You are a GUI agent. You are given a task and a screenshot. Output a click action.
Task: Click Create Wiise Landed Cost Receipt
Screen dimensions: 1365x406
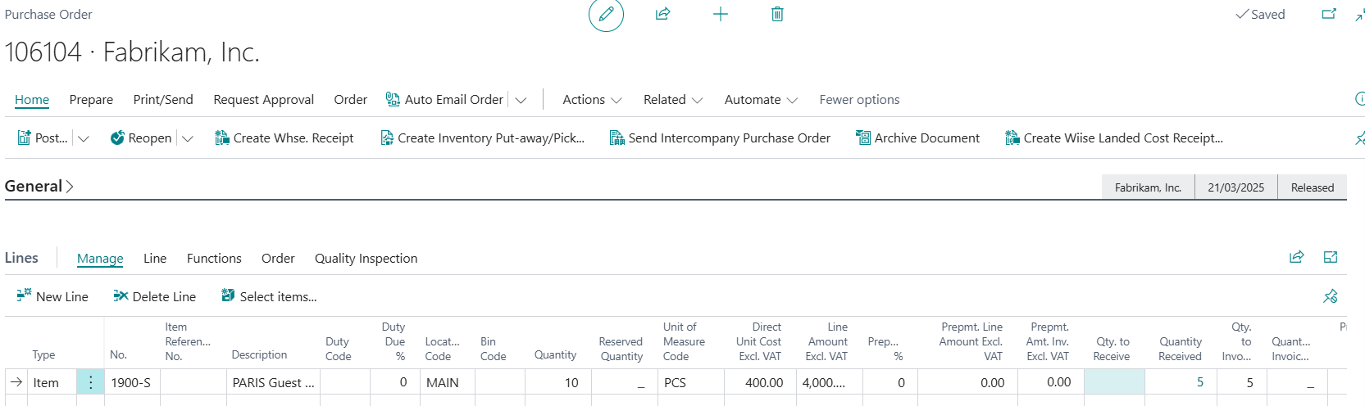point(1114,138)
